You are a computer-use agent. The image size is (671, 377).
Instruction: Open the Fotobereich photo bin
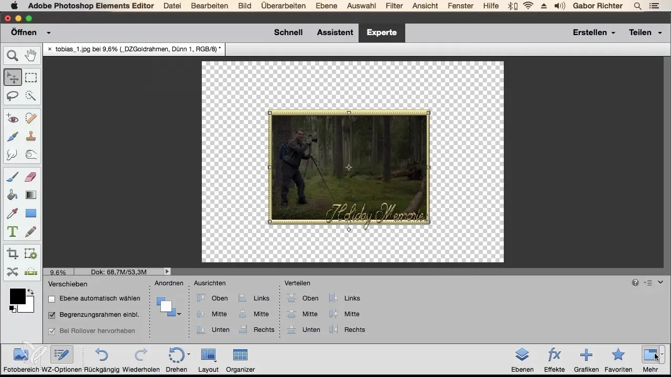pyautogui.click(x=21, y=359)
